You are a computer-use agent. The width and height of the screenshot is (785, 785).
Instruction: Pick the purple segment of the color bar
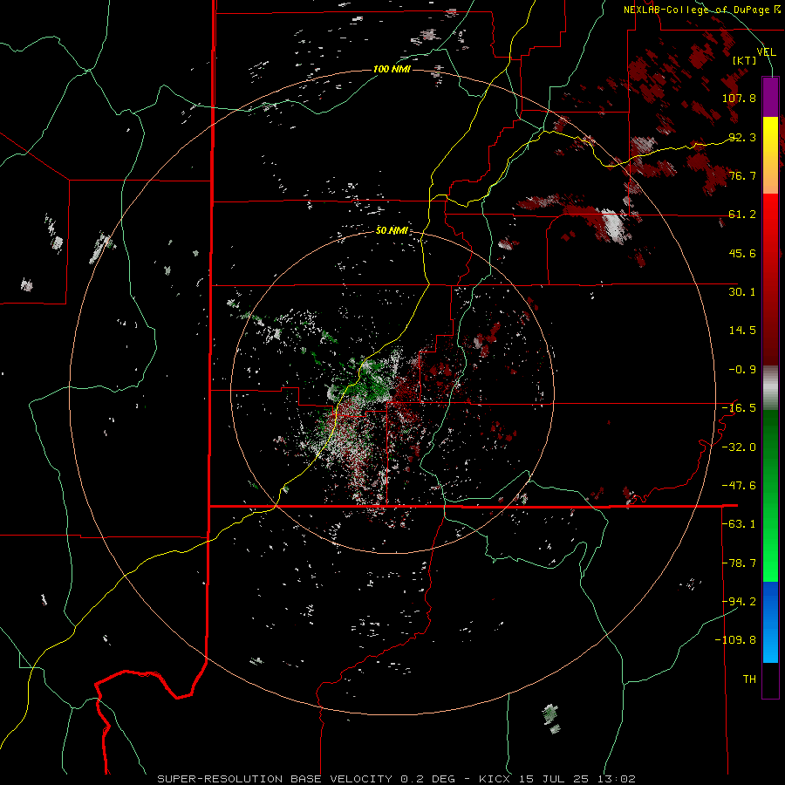tap(770, 97)
